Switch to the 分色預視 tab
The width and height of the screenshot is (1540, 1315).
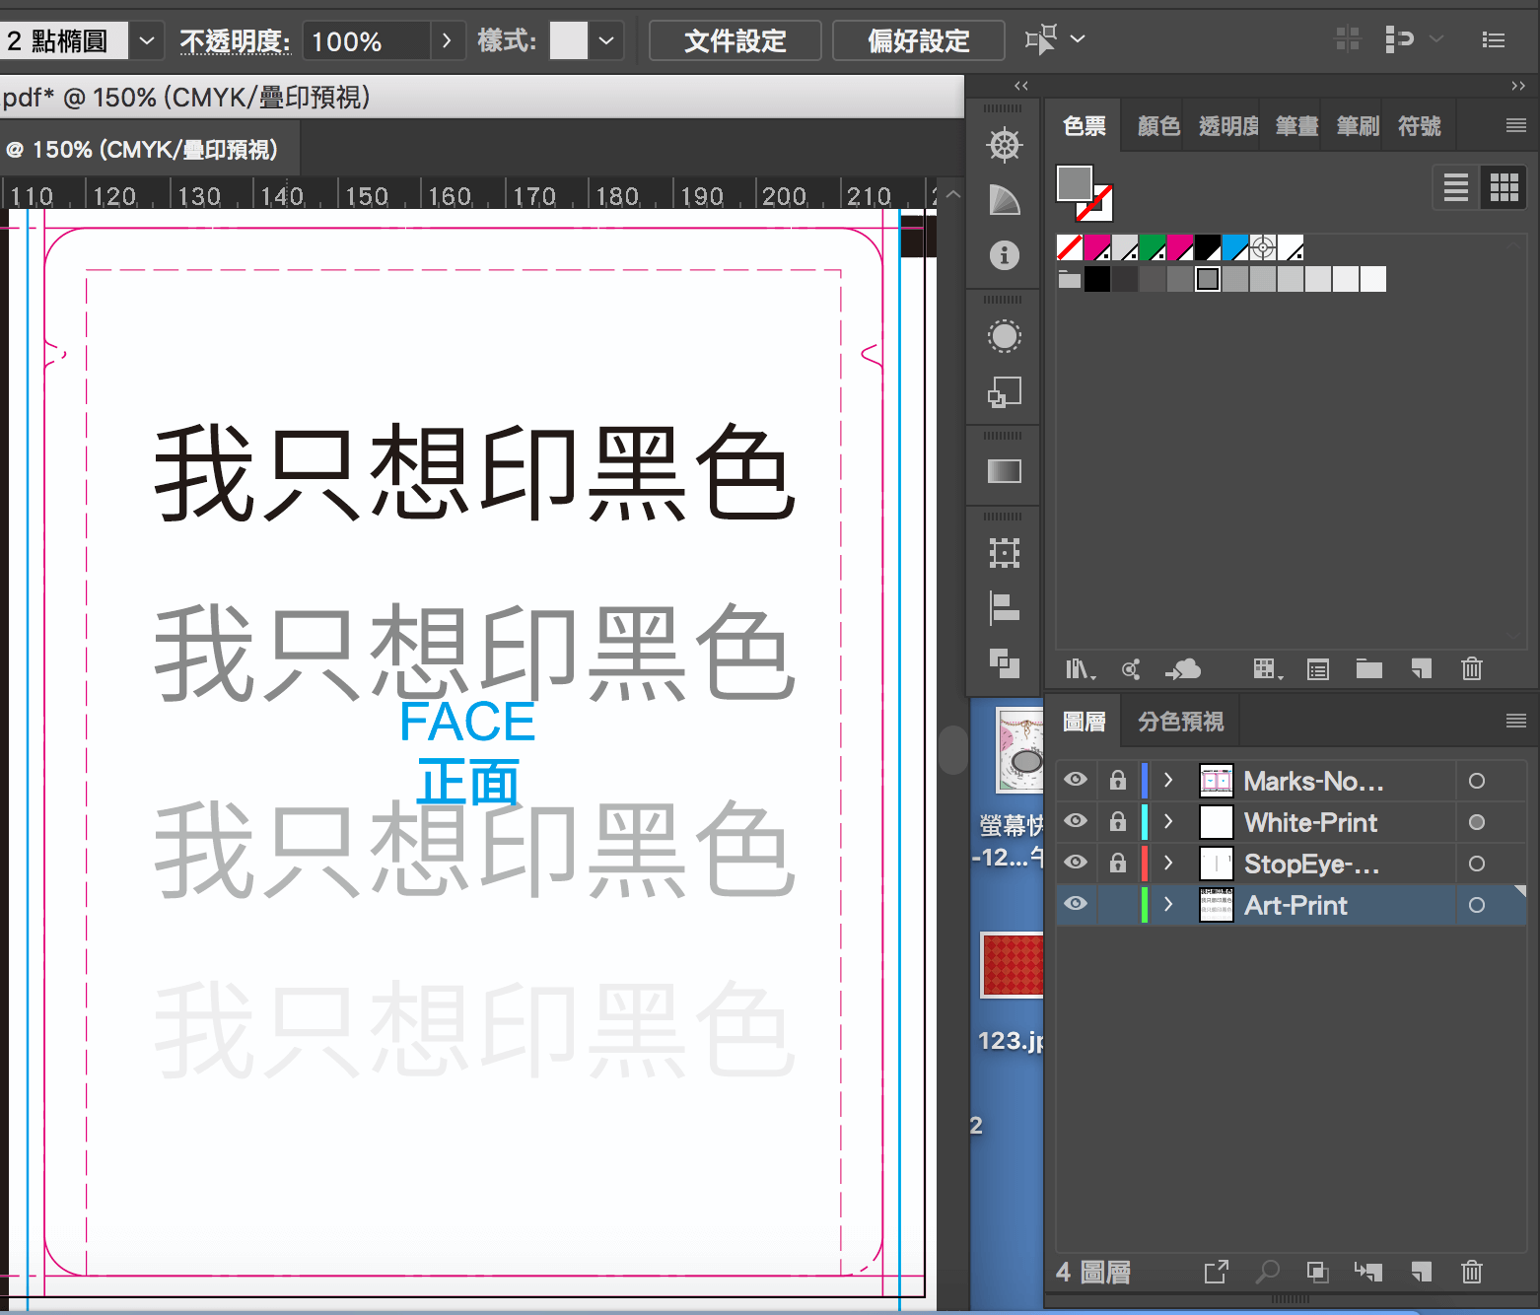[1180, 721]
